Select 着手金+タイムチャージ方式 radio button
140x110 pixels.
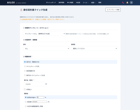tap(25, 75)
